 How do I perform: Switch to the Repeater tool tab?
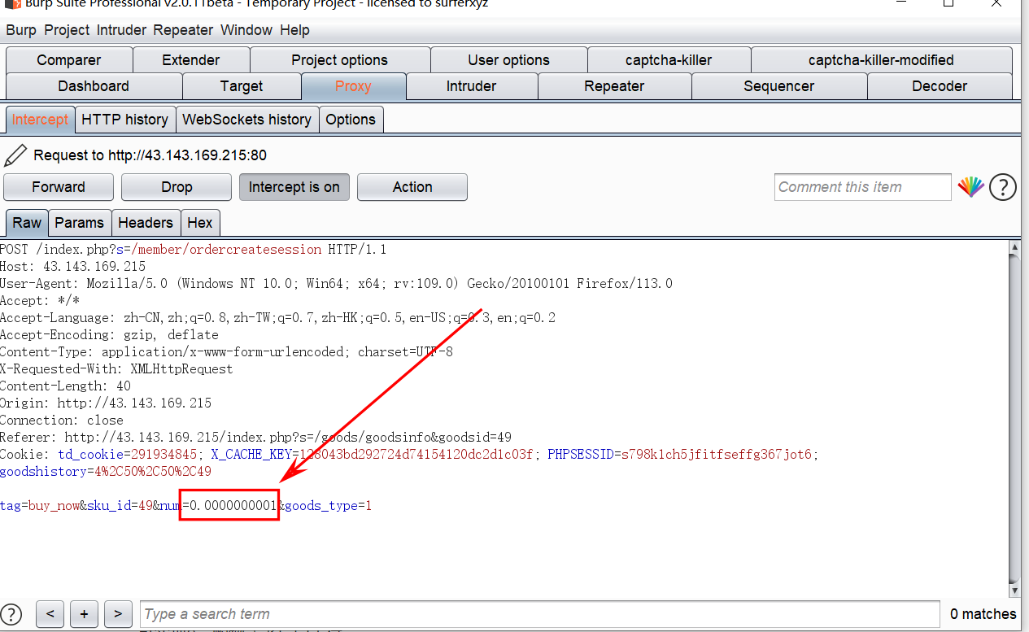pyautogui.click(x=614, y=86)
